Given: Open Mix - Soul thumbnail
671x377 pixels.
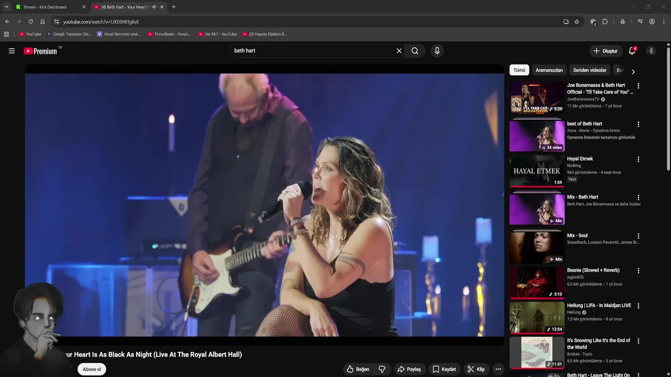Looking at the screenshot, I should point(537,248).
